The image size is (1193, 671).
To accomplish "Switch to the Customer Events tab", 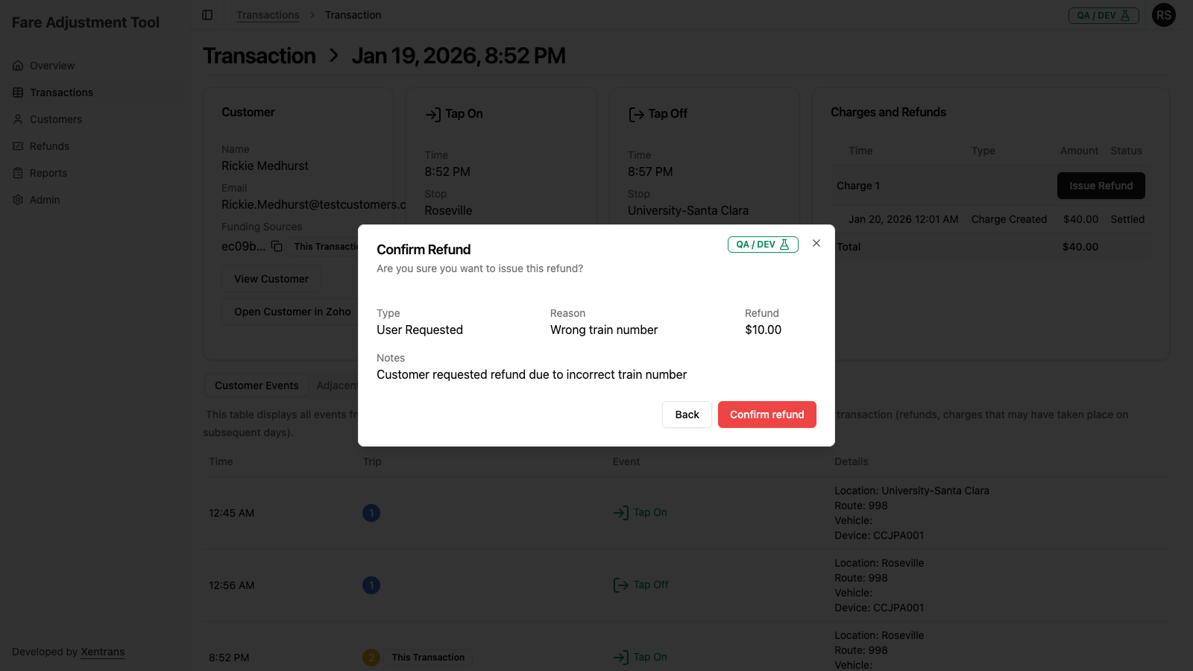I will [x=256, y=385].
